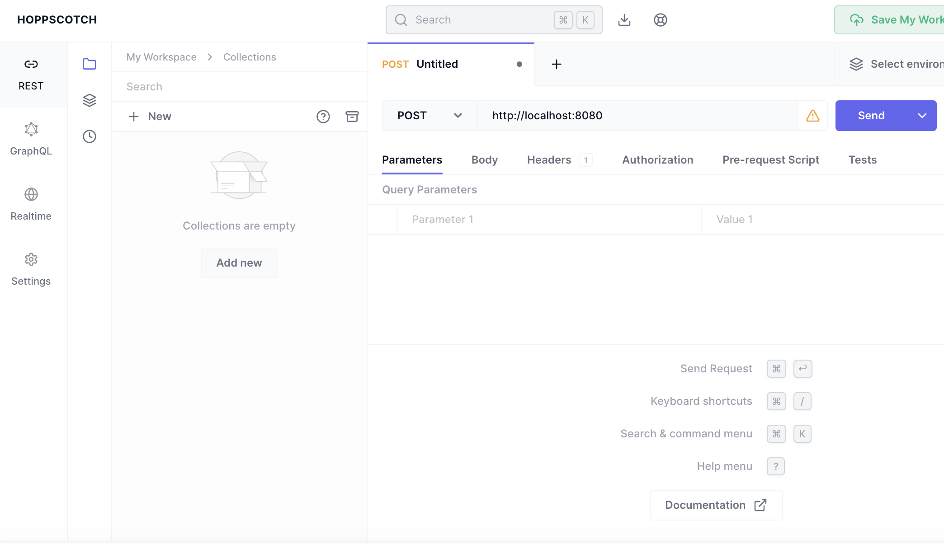Click the Add new collection button
Viewport: 944px width, 544px height.
[239, 263]
